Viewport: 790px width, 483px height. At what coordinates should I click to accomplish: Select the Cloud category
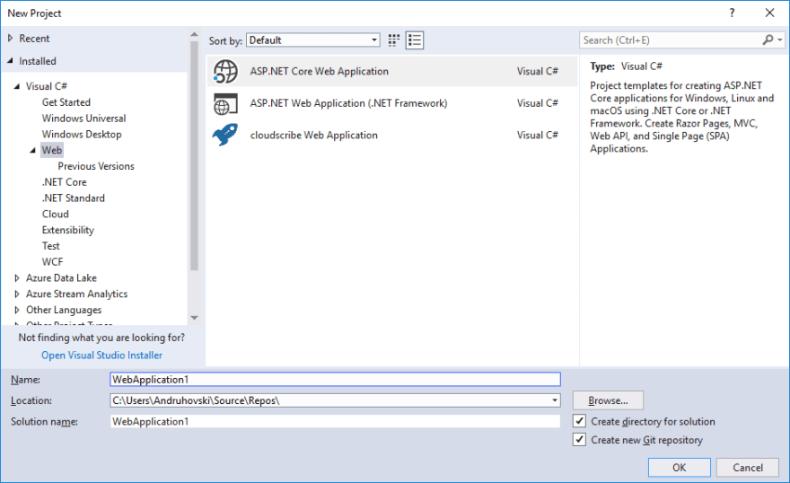click(56, 214)
